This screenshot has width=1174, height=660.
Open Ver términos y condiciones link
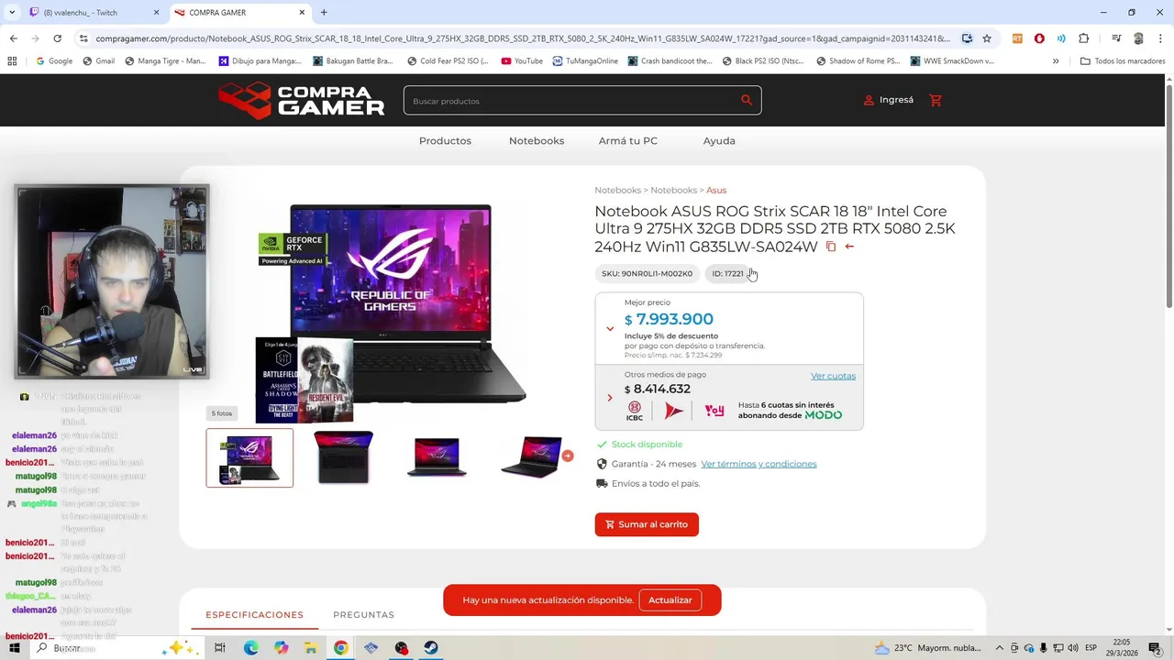[x=759, y=464]
